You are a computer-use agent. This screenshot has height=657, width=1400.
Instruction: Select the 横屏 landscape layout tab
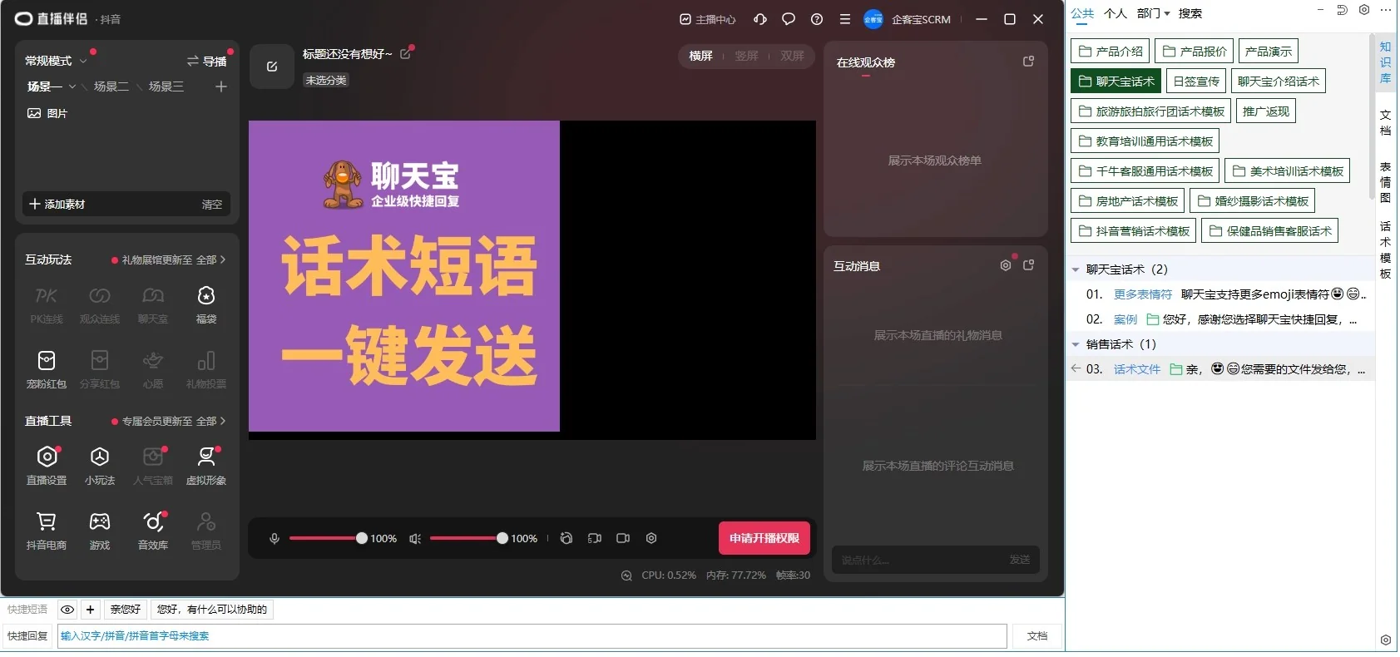pyautogui.click(x=701, y=56)
